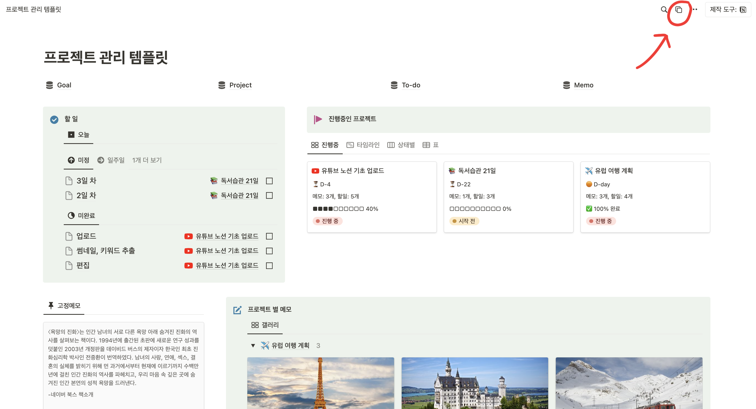Click the page icon beside 업로드
This screenshot has height=409, width=756.
point(69,236)
